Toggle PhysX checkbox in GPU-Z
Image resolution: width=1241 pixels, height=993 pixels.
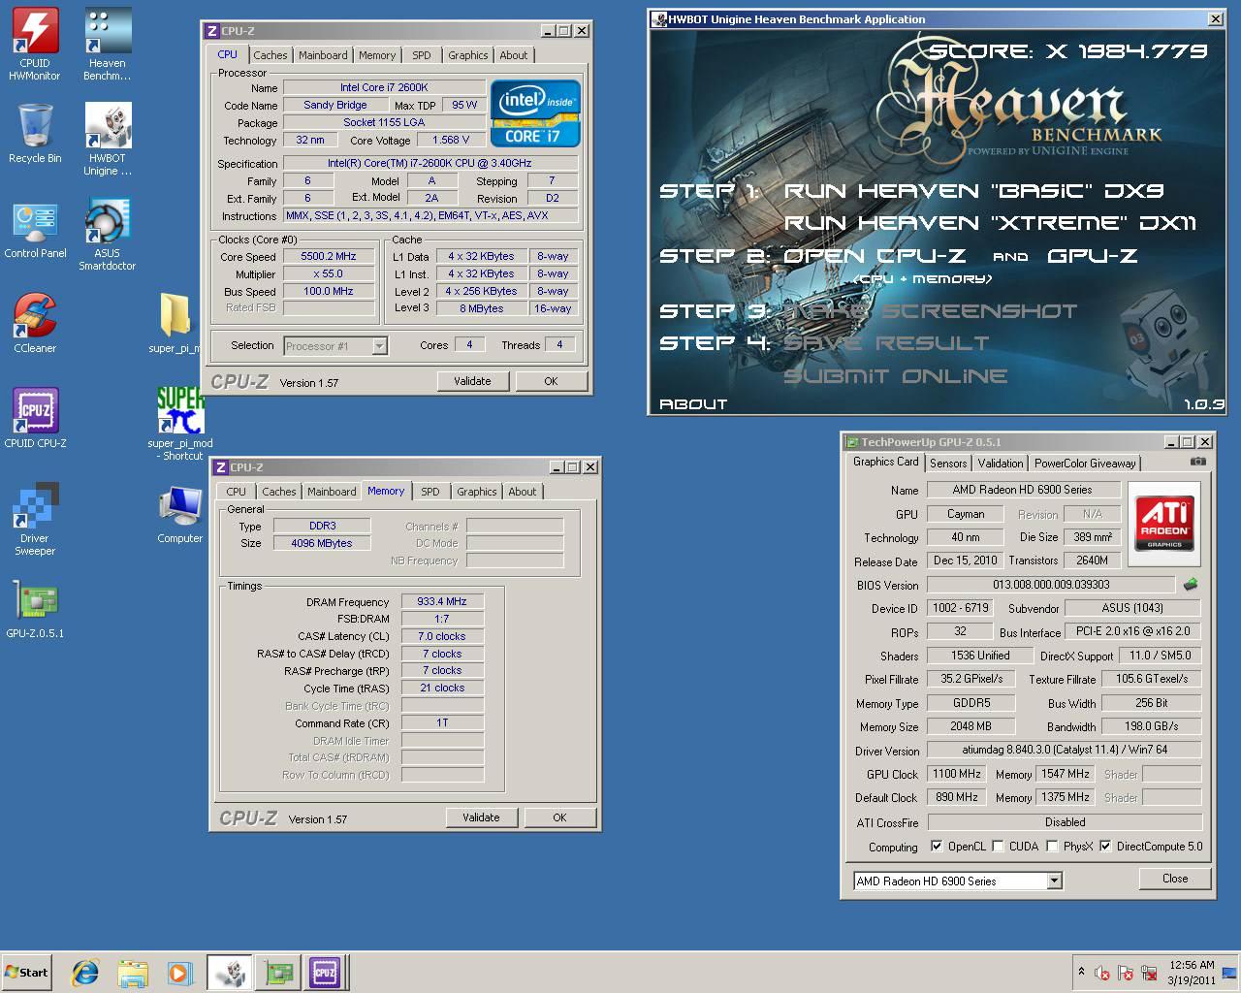[1051, 846]
